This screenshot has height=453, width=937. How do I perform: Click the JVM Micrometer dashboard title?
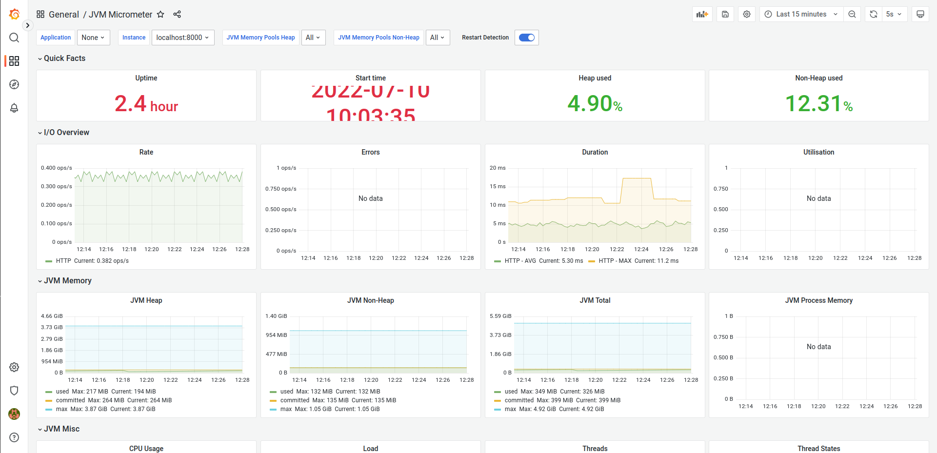click(120, 15)
